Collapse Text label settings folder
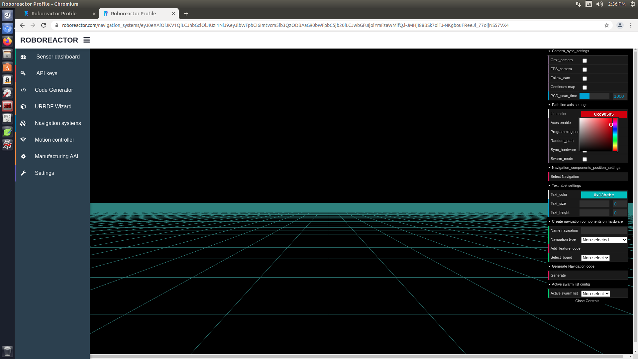Viewport: 638px width, 359px height. (x=587, y=185)
